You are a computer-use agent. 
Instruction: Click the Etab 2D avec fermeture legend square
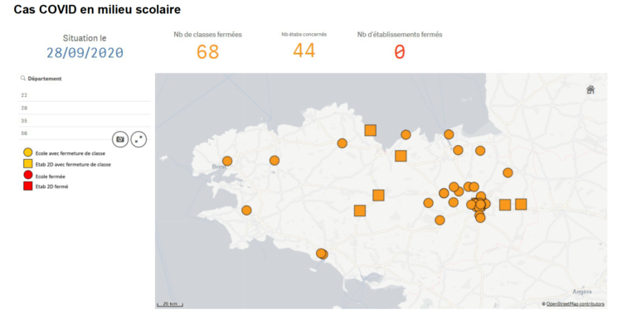27,163
